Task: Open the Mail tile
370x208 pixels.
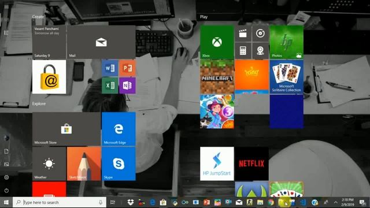Action: (x=101, y=42)
